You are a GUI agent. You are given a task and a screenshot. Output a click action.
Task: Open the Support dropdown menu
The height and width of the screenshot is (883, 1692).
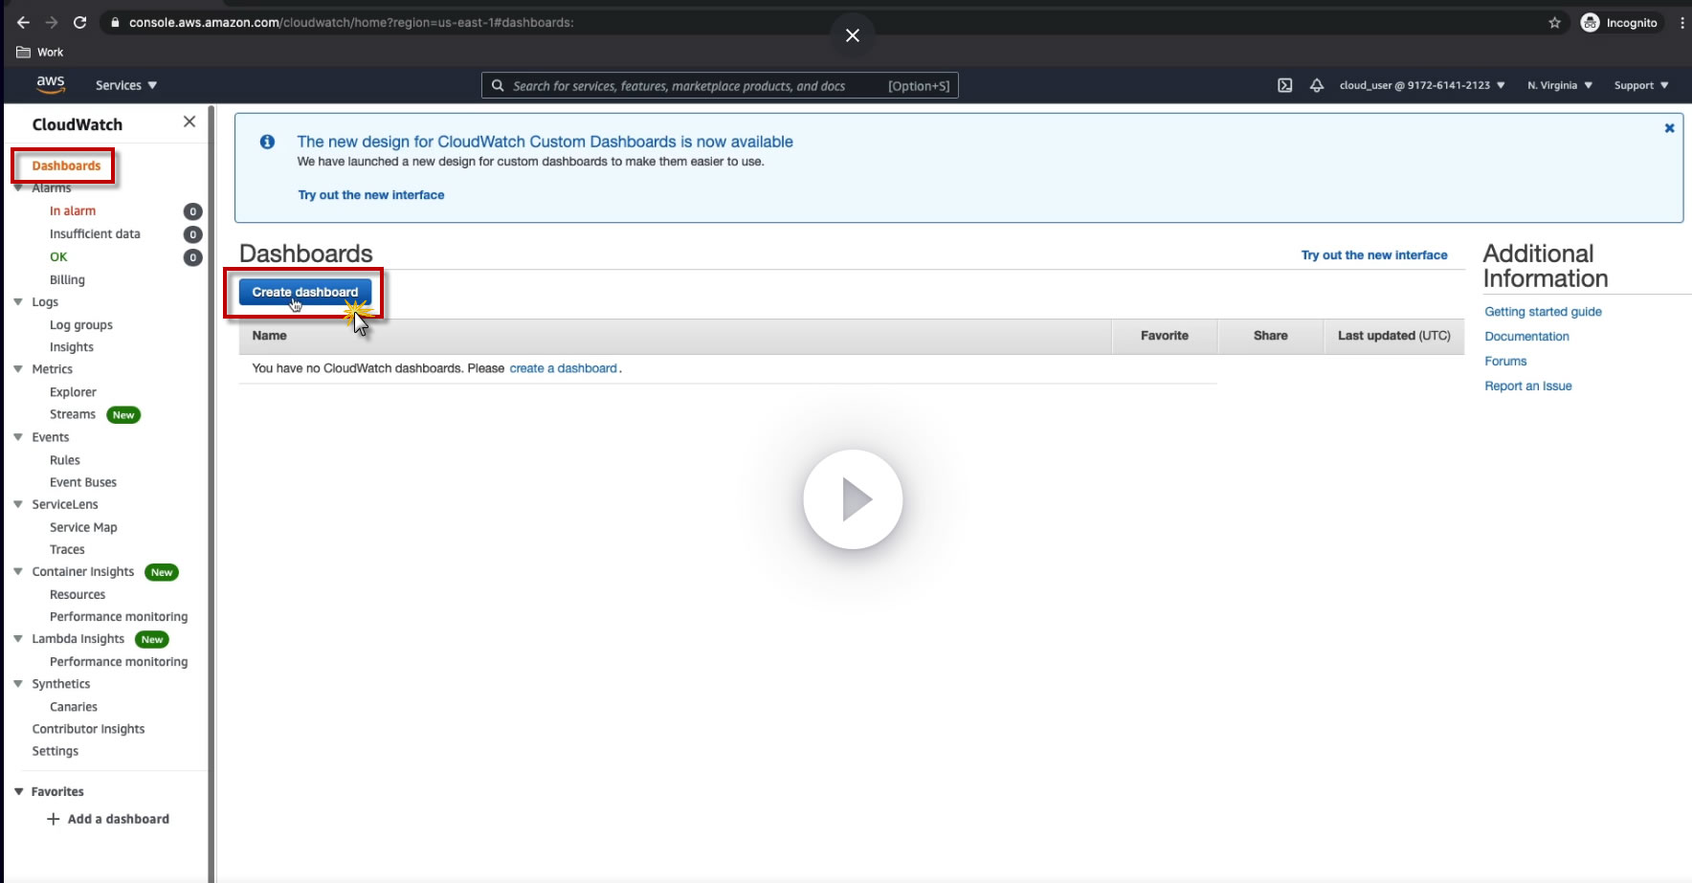(x=1641, y=85)
